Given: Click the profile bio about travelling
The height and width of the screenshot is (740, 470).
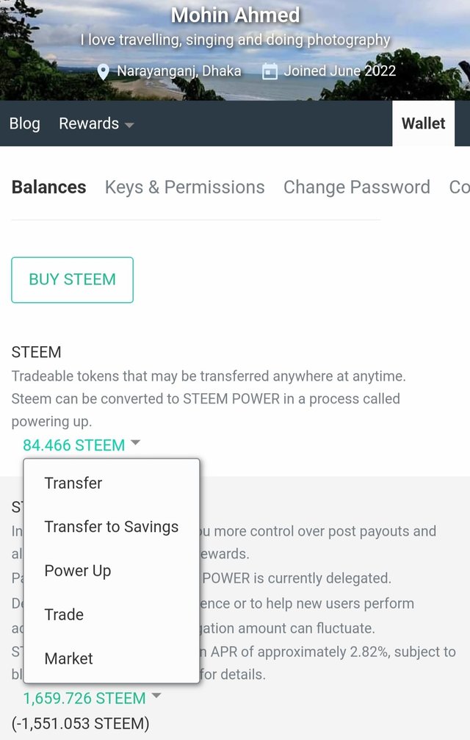Looking at the screenshot, I should pyautogui.click(x=235, y=40).
